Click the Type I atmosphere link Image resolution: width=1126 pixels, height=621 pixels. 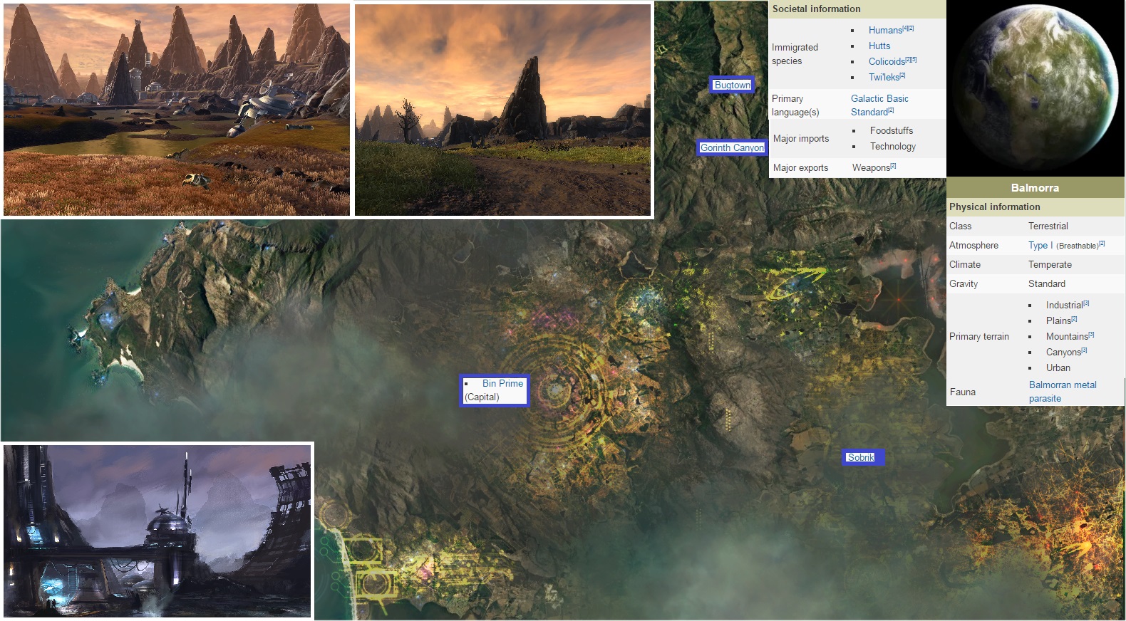click(1040, 245)
